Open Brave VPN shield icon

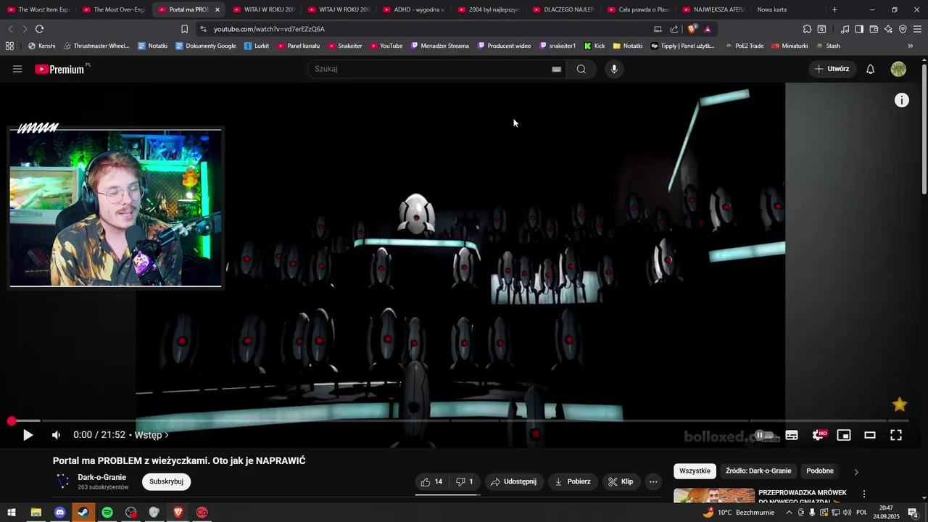click(903, 29)
